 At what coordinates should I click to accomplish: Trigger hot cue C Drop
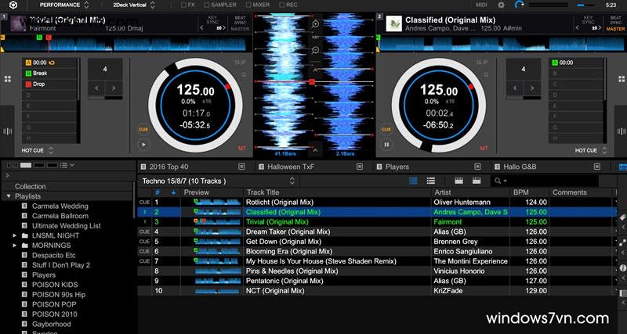(49, 84)
